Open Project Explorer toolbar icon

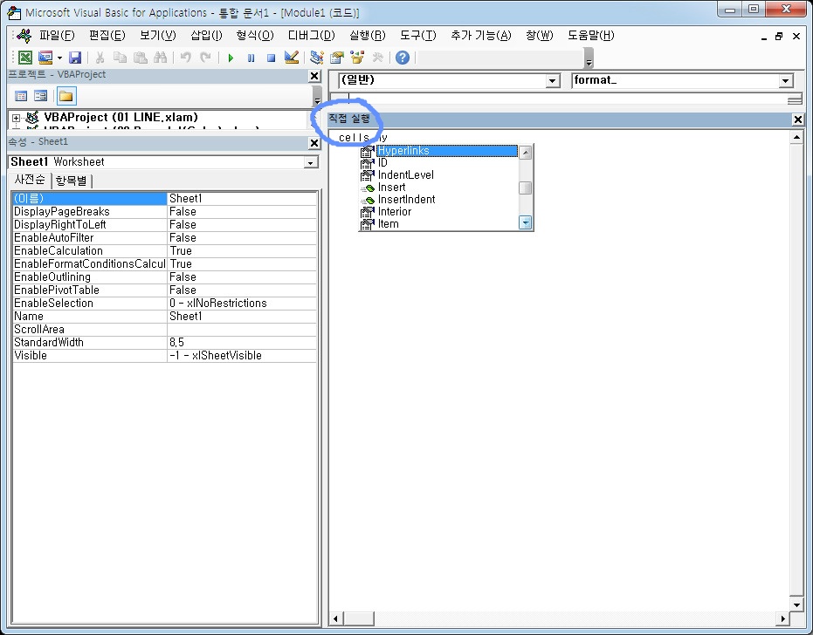pos(317,58)
